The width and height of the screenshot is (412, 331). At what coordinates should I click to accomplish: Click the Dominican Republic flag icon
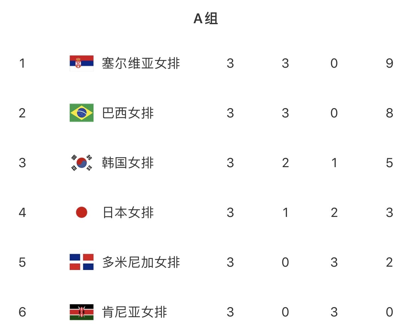(x=81, y=262)
